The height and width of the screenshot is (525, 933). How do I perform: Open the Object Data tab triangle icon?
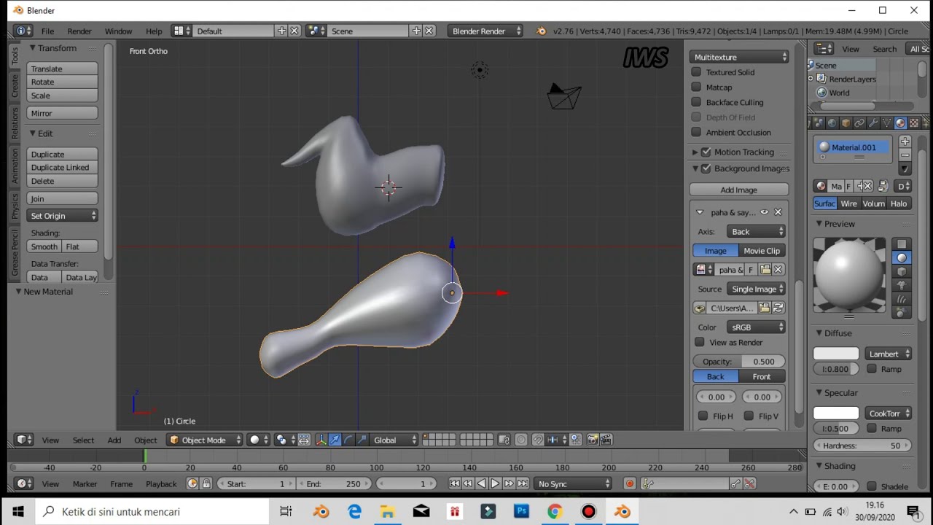[x=886, y=123]
